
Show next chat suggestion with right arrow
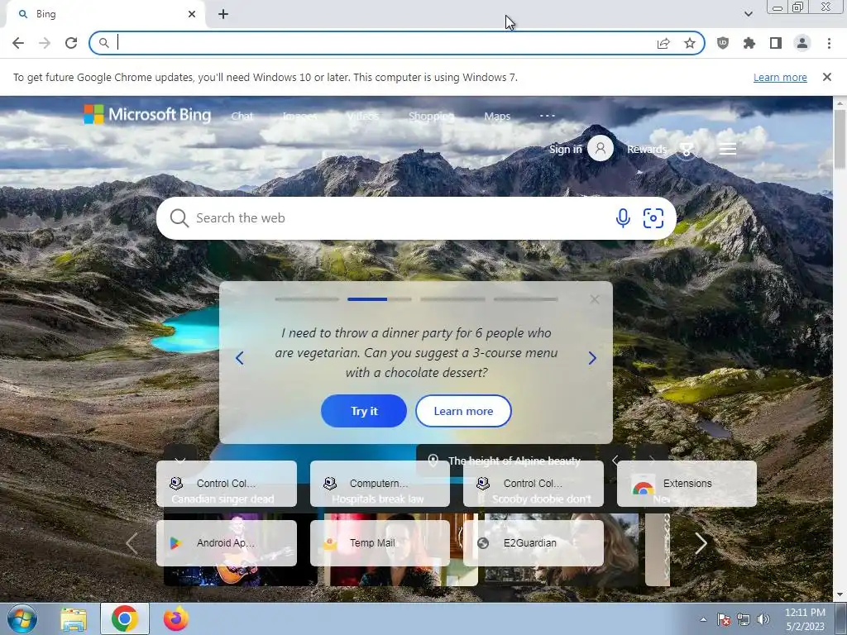coord(592,358)
